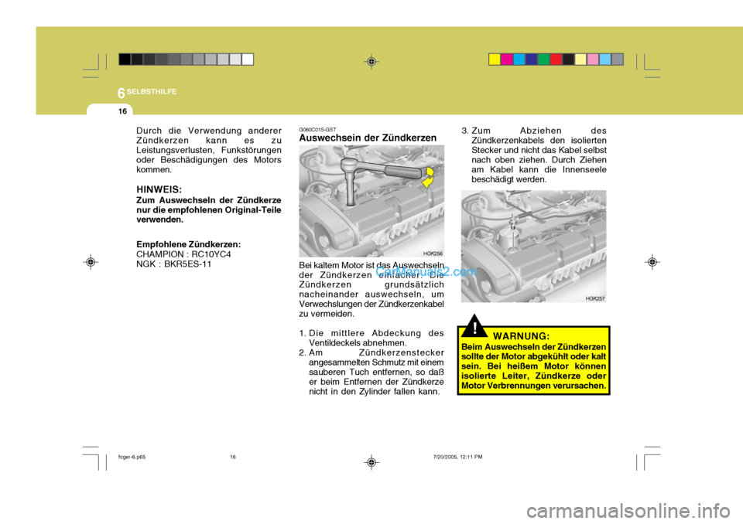Select the "WARNUNG:" title text
The height and width of the screenshot is (524, 743).
click(x=521, y=336)
